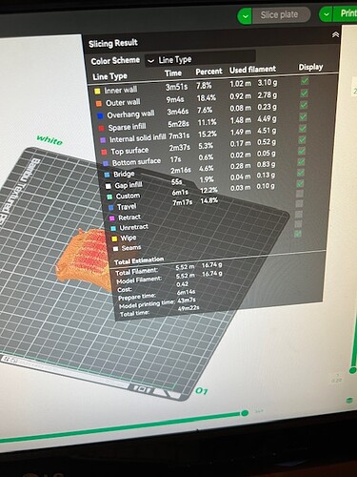357x477 pixels.
Task: Click the Overhang wall blue color swatch
Action: pyautogui.click(x=100, y=115)
